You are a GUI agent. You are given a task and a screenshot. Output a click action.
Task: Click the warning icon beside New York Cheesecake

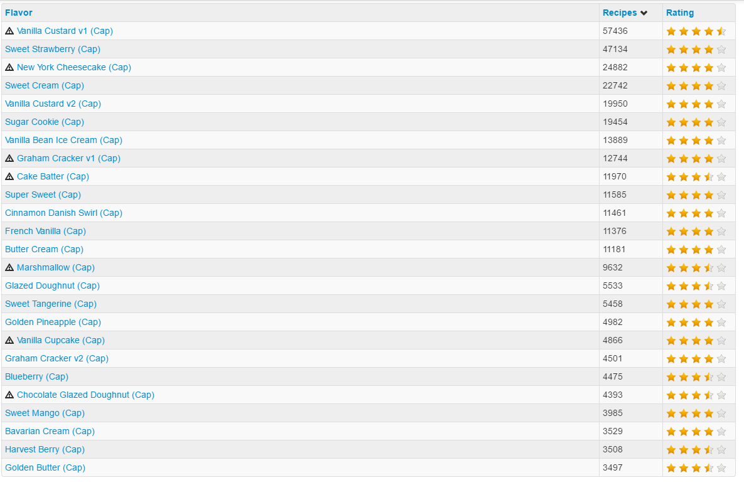point(9,67)
